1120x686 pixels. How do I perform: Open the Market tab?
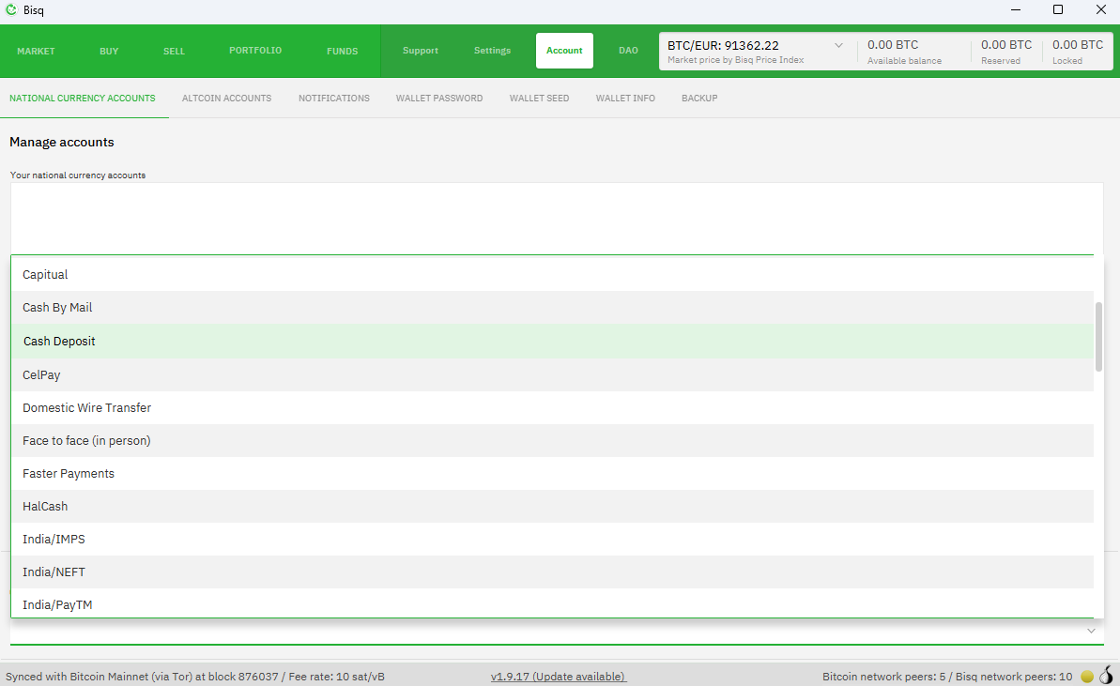coord(36,52)
